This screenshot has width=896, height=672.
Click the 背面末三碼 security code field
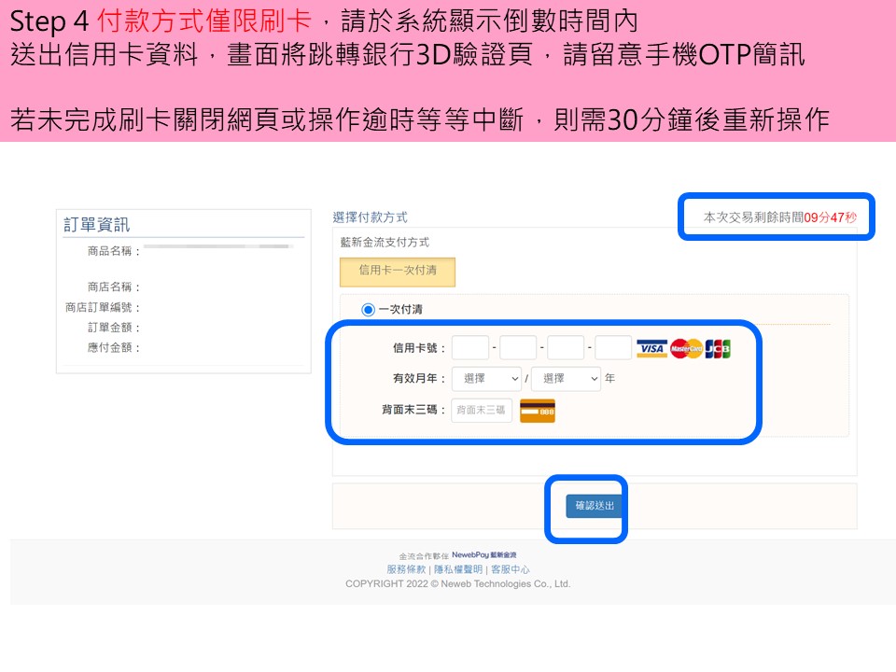click(x=482, y=410)
